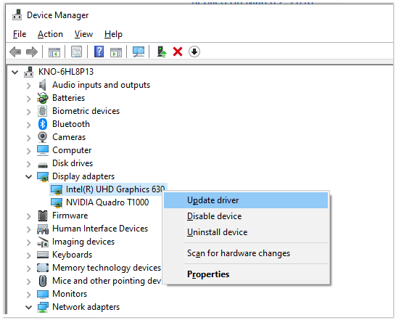Click the Forward arrow toolbar icon
Screen dimensions: 396x320
pos(32,52)
